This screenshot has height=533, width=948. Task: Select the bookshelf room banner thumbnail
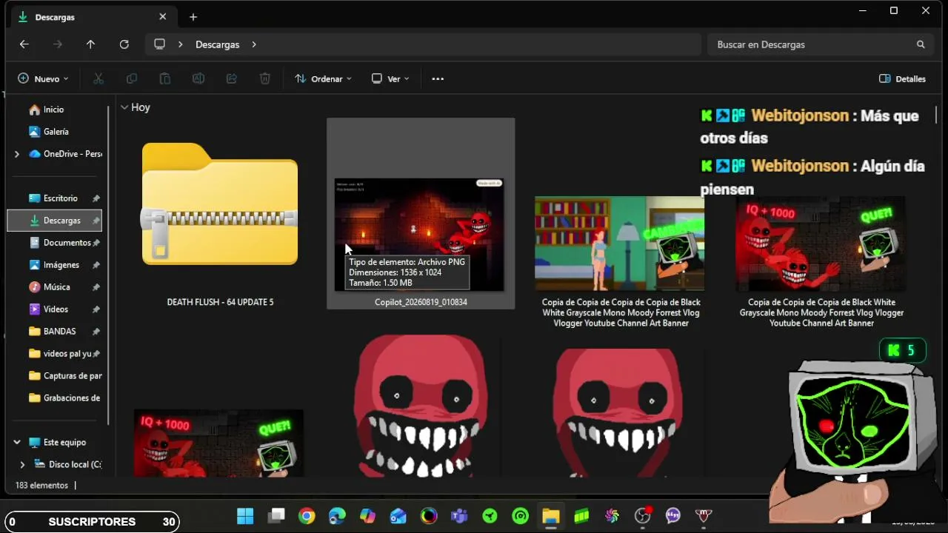pos(621,244)
